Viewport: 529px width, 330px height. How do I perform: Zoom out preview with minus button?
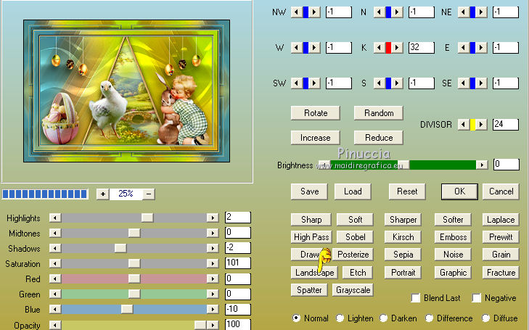149,194
